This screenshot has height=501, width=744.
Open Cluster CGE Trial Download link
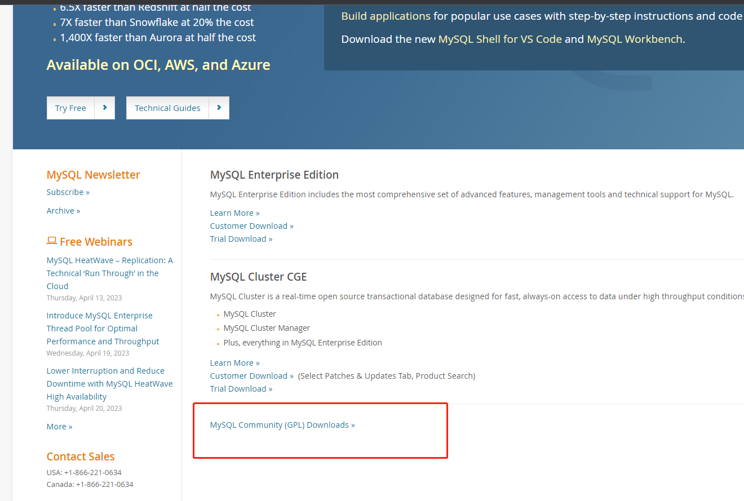[241, 389]
